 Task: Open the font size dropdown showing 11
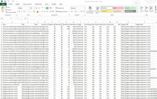click(x=35, y=8)
